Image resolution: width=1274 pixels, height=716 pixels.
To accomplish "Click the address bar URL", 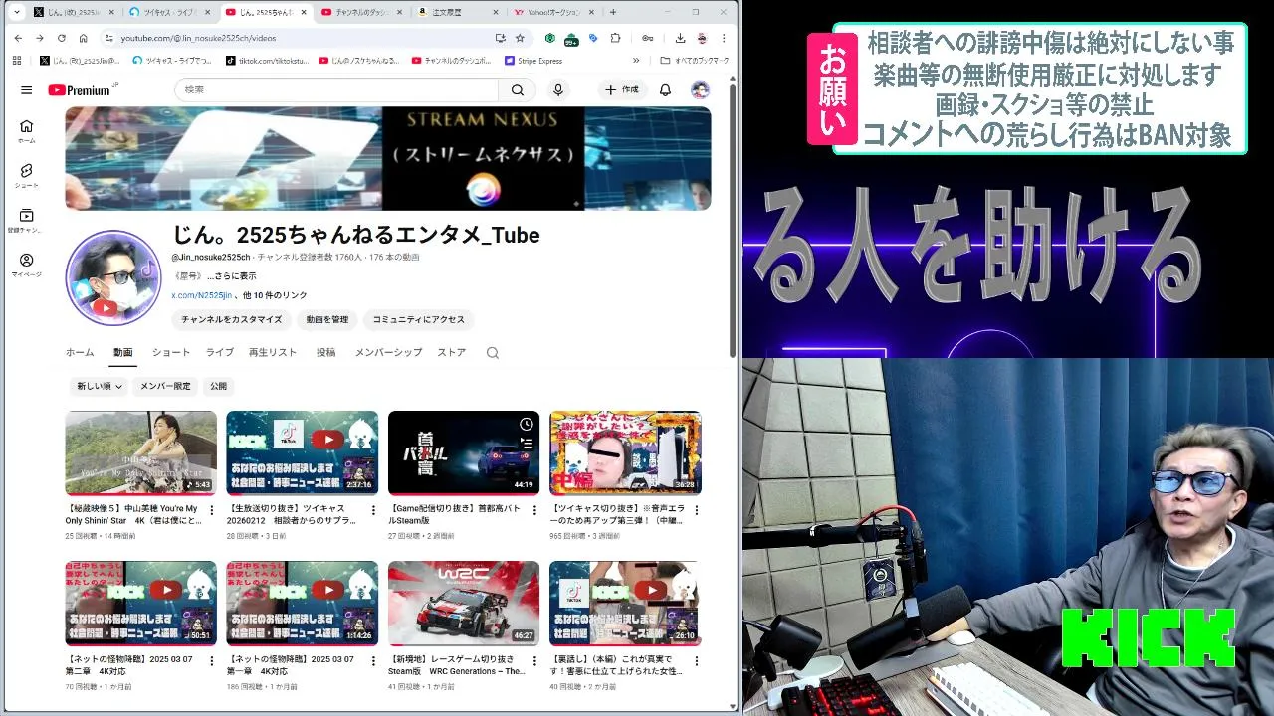I will (x=198, y=38).
